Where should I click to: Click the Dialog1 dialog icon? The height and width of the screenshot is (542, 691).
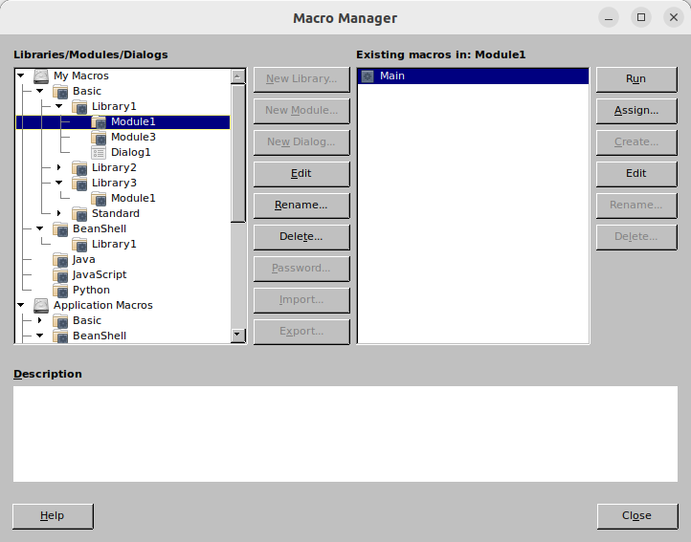click(99, 152)
